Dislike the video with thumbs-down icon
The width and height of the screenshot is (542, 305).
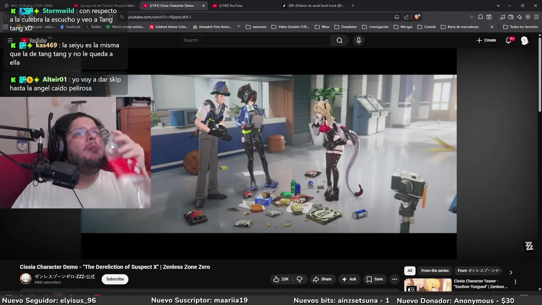tap(300, 279)
